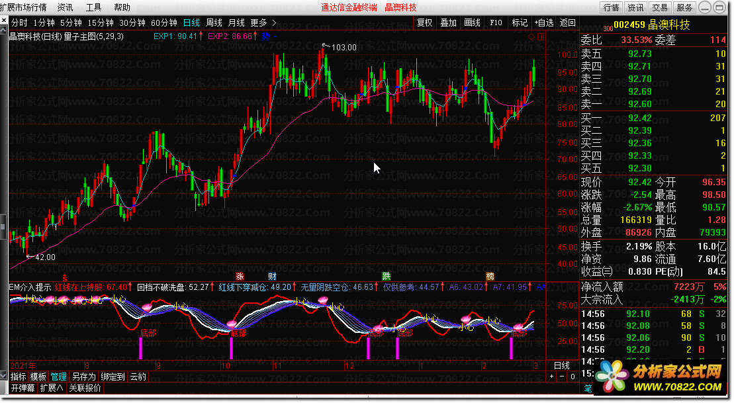Click the 返回 back button
Image resolution: width=734 pixels, height=403 pixels.
(567, 22)
